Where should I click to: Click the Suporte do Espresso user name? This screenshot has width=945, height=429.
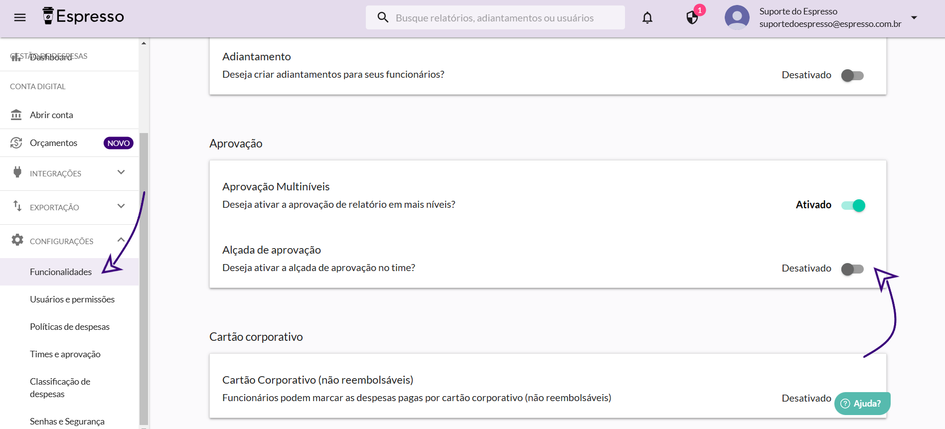[798, 11]
